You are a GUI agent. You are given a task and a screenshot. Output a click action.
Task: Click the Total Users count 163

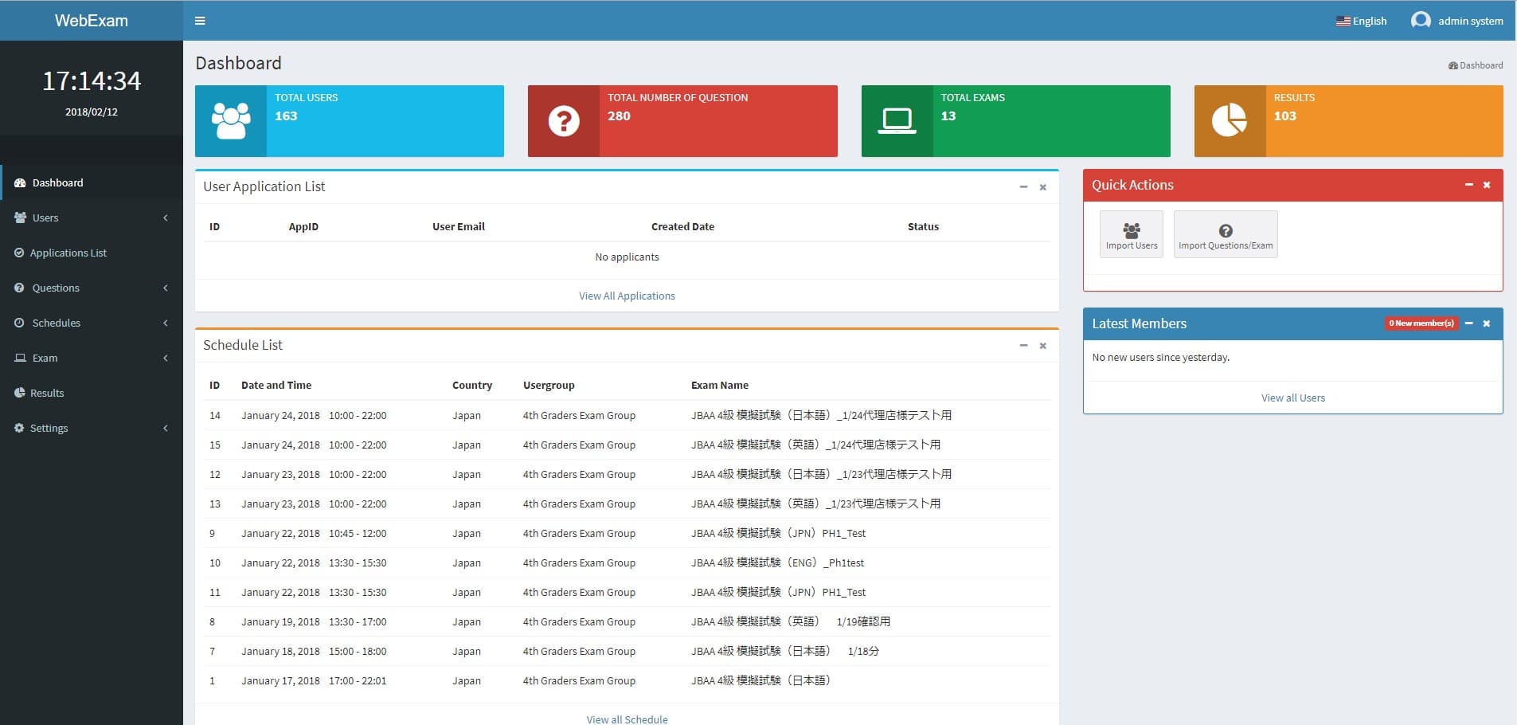click(x=286, y=116)
